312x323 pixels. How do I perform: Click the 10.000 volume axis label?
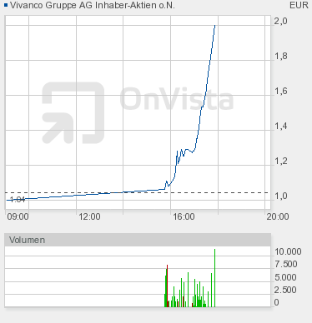tap(288, 251)
